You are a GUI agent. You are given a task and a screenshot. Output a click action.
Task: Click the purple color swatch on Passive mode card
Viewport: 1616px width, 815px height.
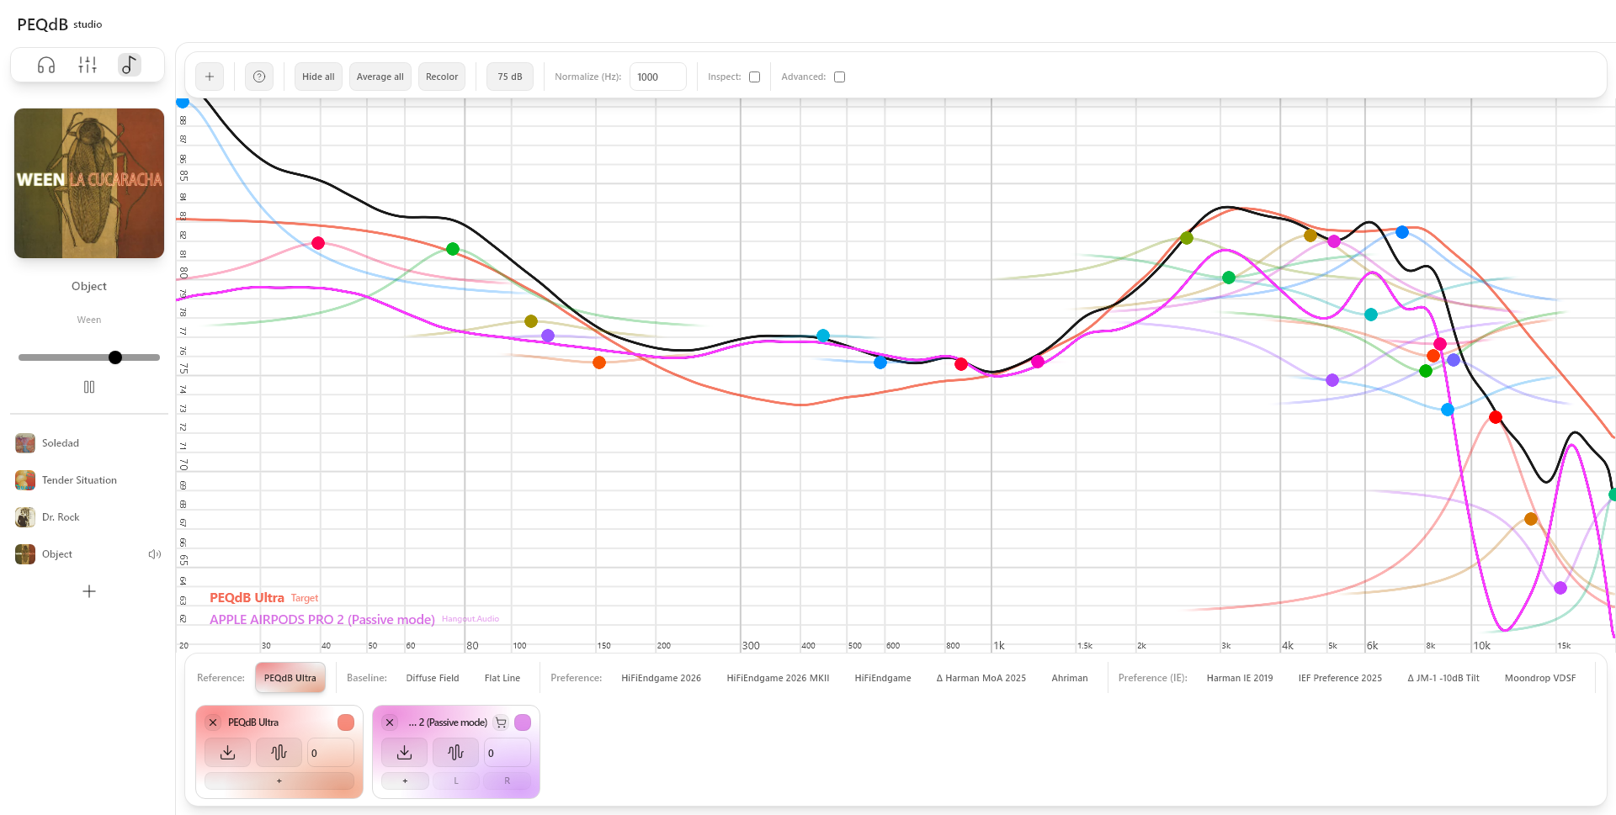523,722
